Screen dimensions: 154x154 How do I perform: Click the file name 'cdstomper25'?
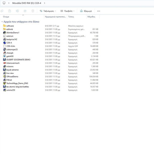(x=12, y=50)
